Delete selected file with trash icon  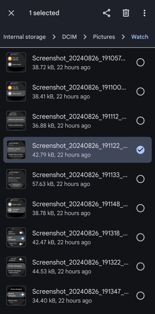(x=126, y=13)
